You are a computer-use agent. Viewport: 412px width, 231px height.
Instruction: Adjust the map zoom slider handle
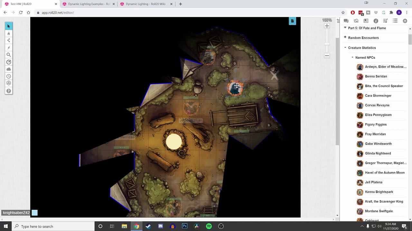click(x=327, y=44)
